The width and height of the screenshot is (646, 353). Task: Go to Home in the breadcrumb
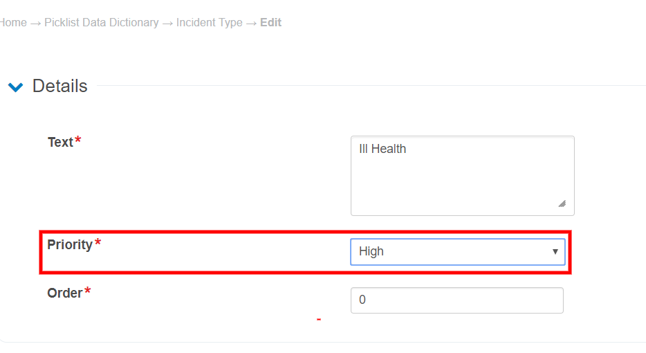(12, 23)
